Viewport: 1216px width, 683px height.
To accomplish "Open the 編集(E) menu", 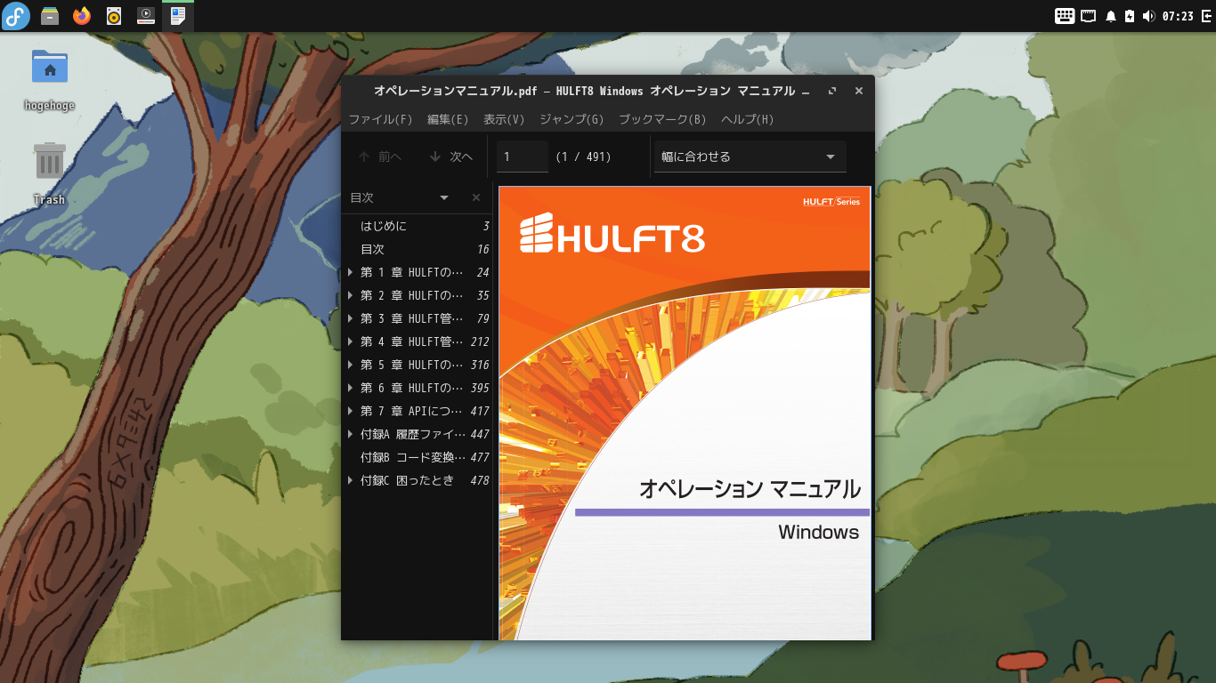I will 448,119.
